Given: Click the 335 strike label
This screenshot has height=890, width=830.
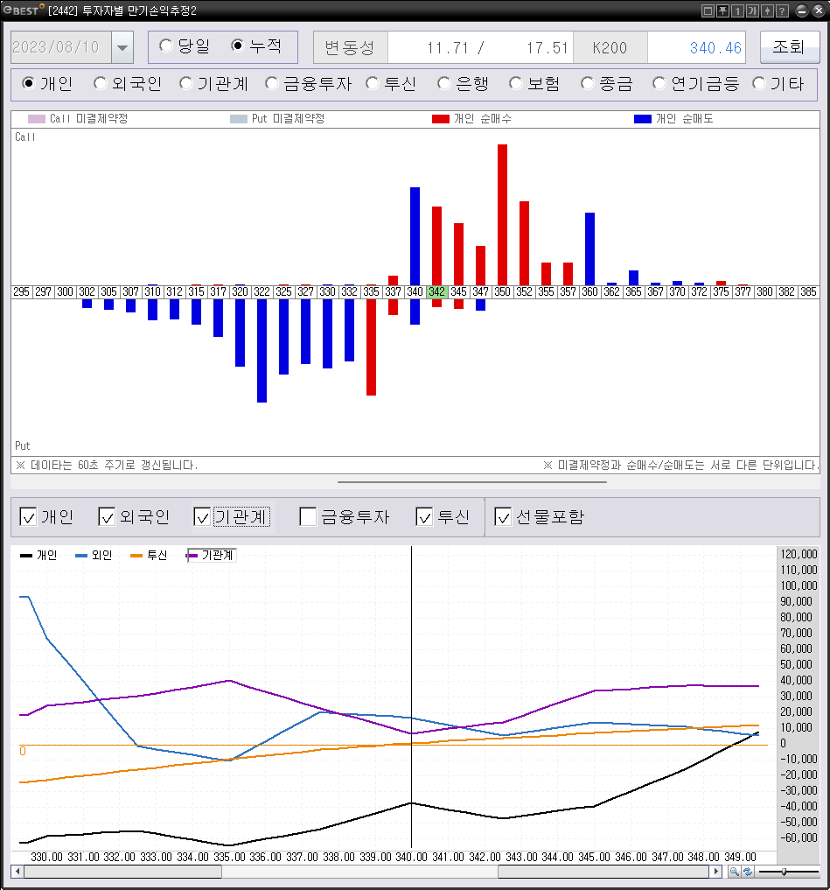Looking at the screenshot, I should click(371, 291).
